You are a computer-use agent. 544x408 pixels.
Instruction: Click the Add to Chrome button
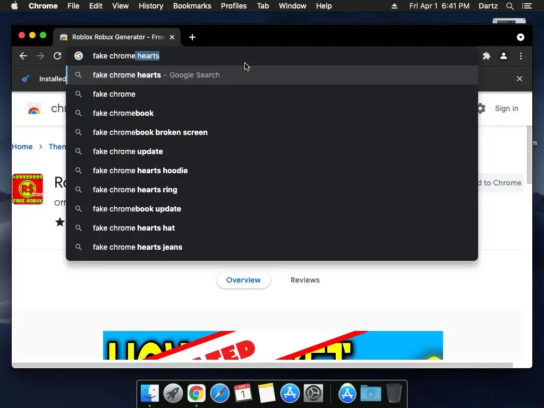tap(500, 183)
